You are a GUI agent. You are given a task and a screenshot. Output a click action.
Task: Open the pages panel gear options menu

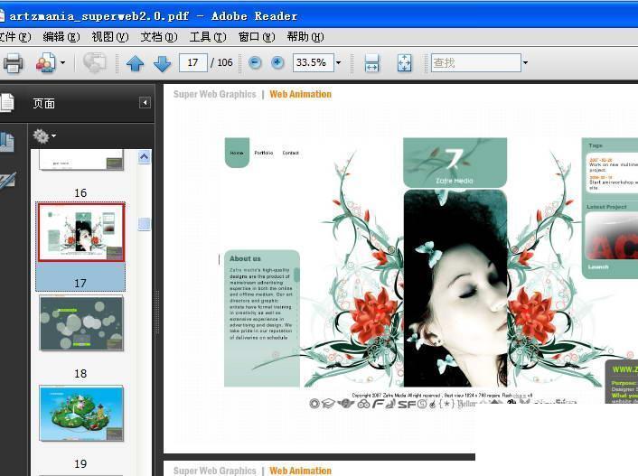[x=44, y=135]
